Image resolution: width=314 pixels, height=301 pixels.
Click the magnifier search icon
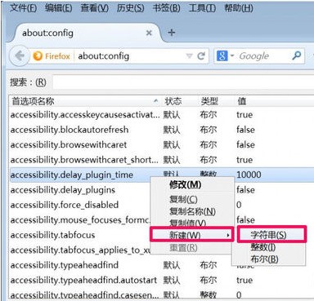[x=296, y=55]
